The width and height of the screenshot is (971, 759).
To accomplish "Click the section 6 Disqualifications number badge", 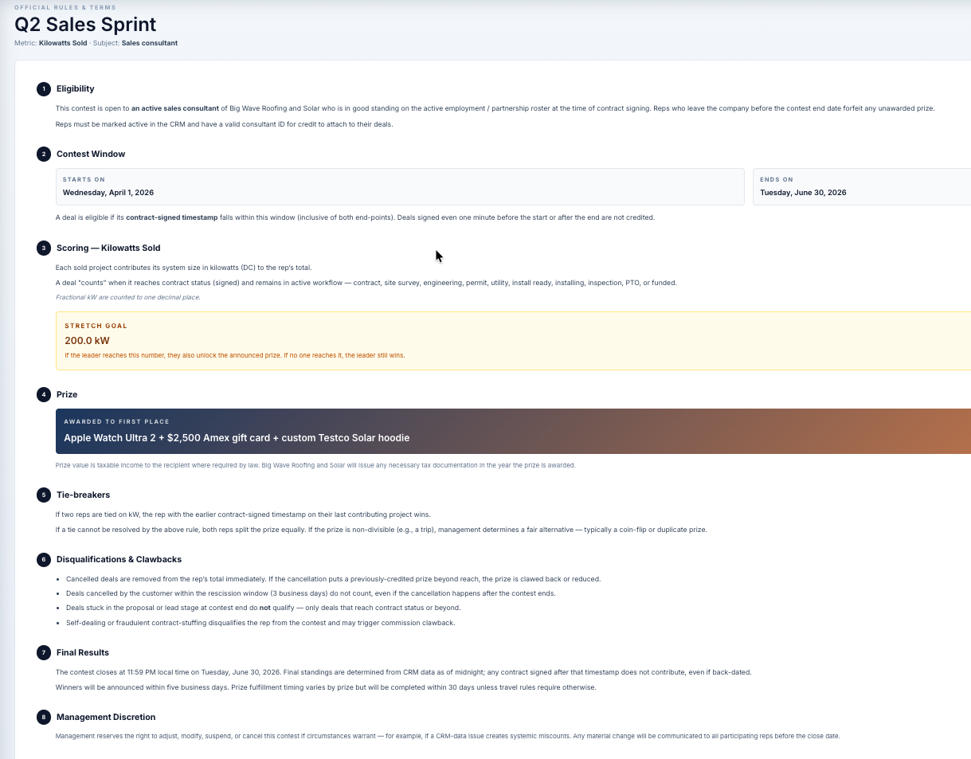I will pyautogui.click(x=43, y=559).
